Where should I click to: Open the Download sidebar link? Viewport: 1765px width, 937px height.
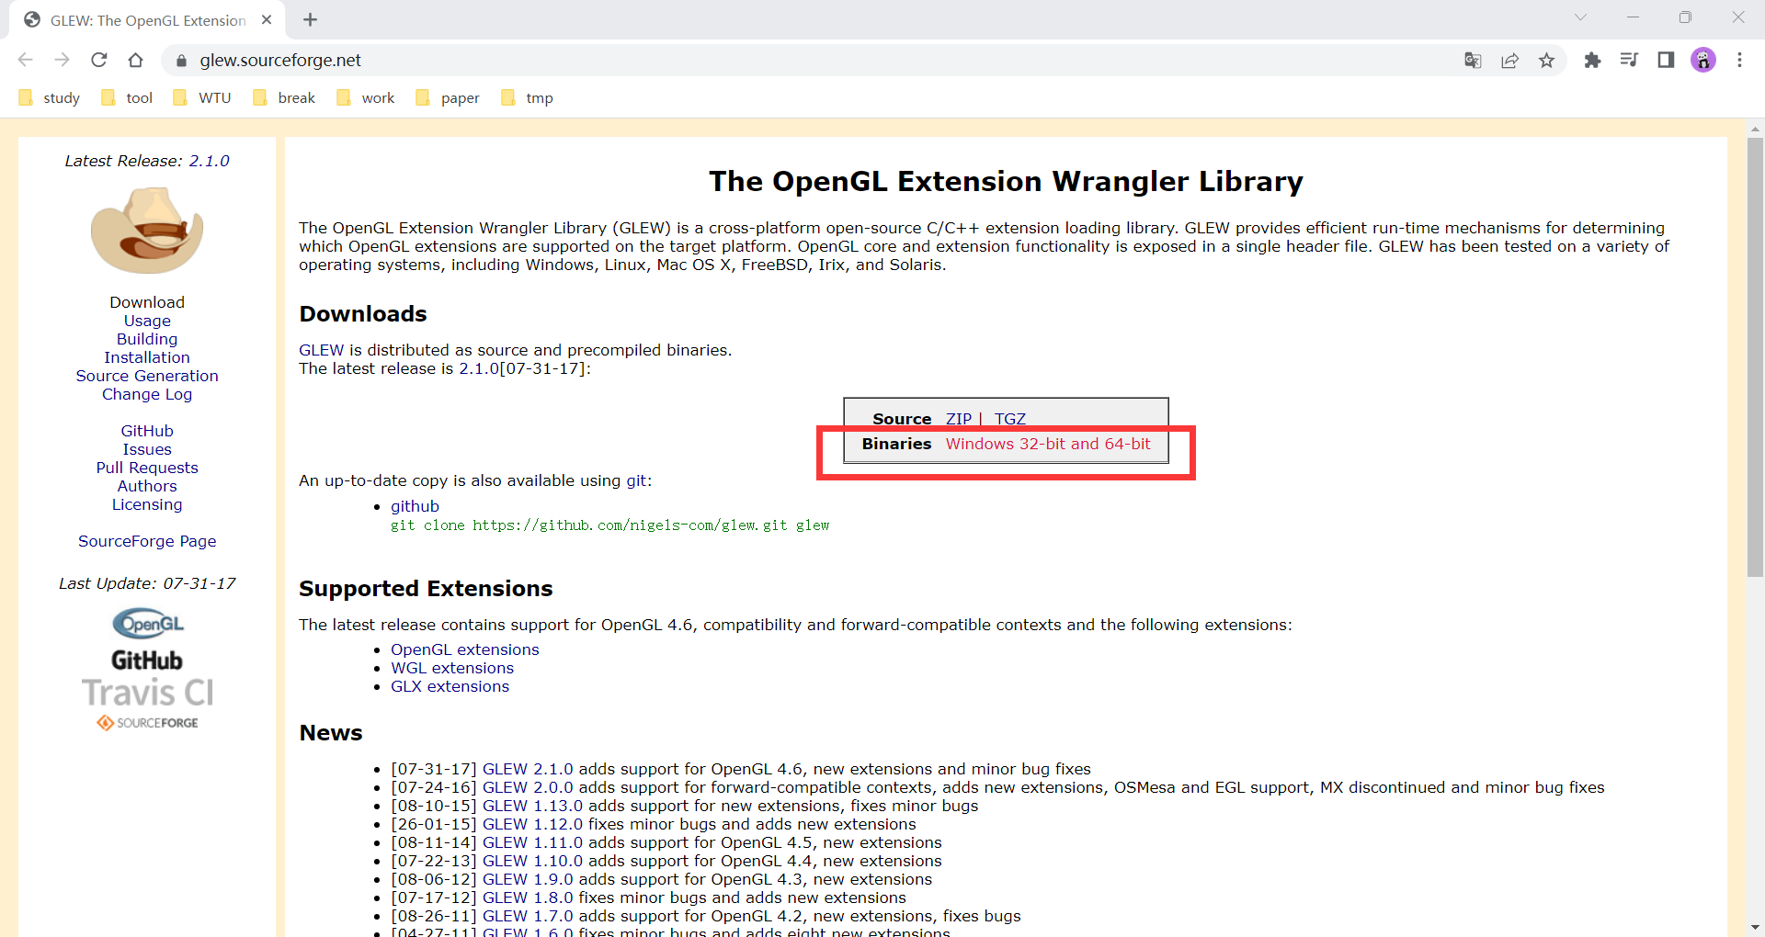click(x=147, y=302)
